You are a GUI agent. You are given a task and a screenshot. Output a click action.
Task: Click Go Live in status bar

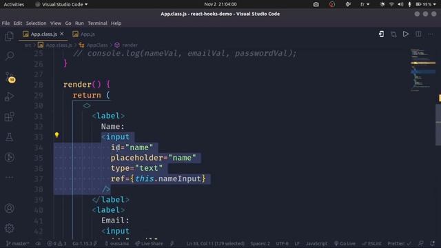click(x=345, y=243)
